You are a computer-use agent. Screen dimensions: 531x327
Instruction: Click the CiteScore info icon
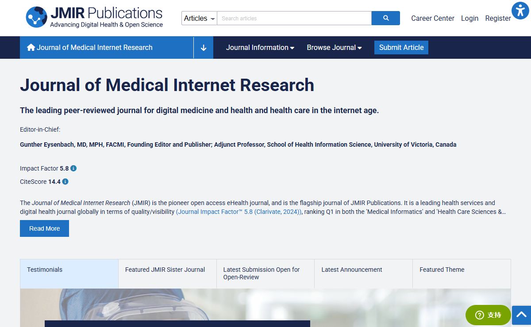(65, 182)
